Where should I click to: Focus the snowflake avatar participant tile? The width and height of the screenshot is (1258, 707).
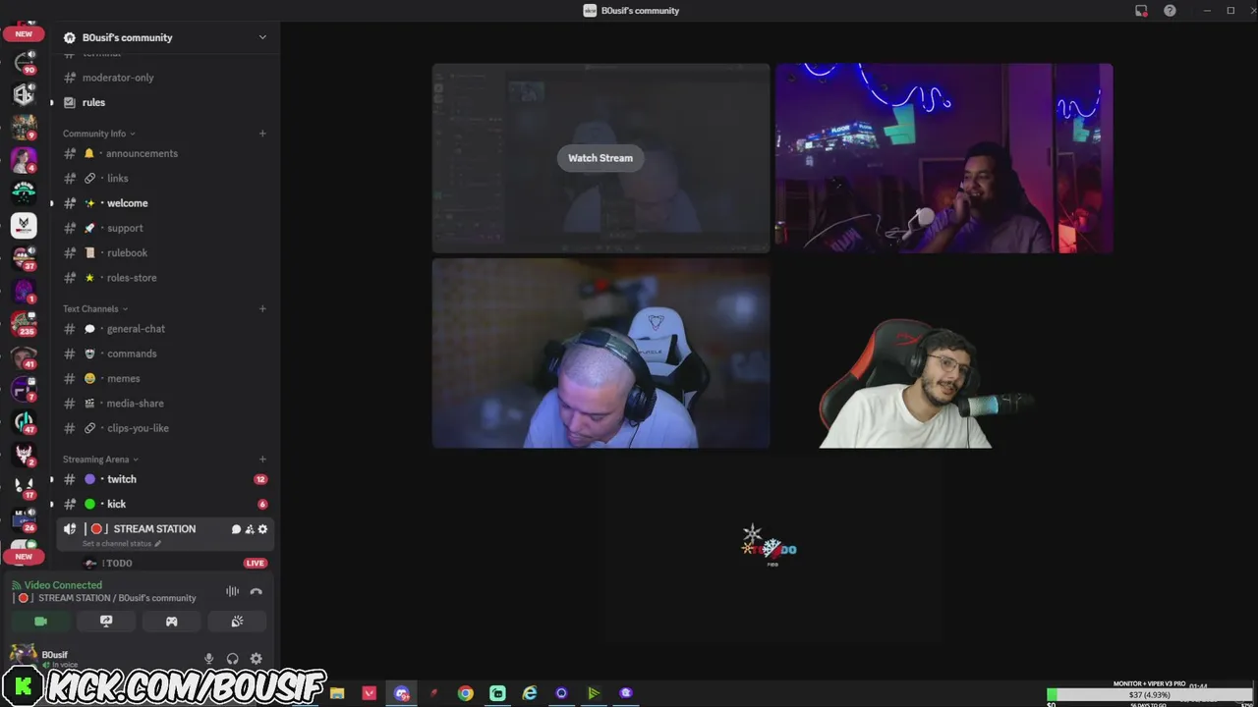pyautogui.click(x=772, y=548)
